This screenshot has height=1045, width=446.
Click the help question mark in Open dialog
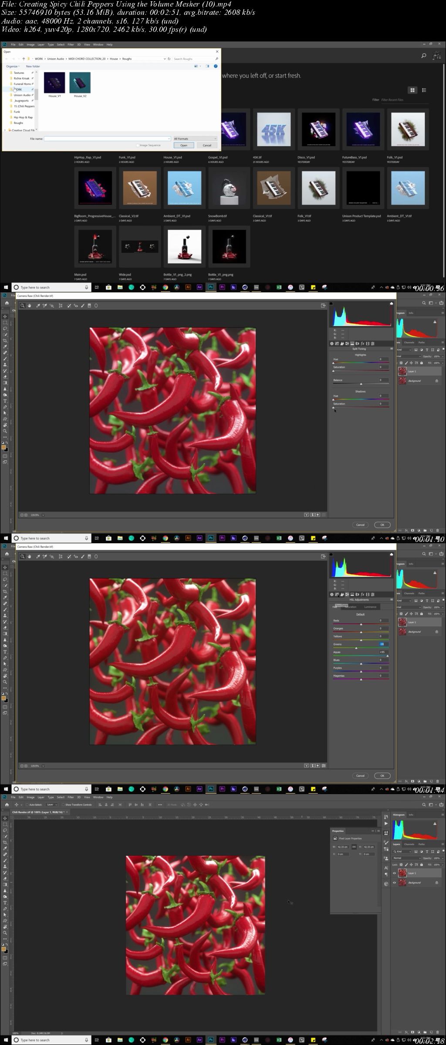(x=216, y=66)
